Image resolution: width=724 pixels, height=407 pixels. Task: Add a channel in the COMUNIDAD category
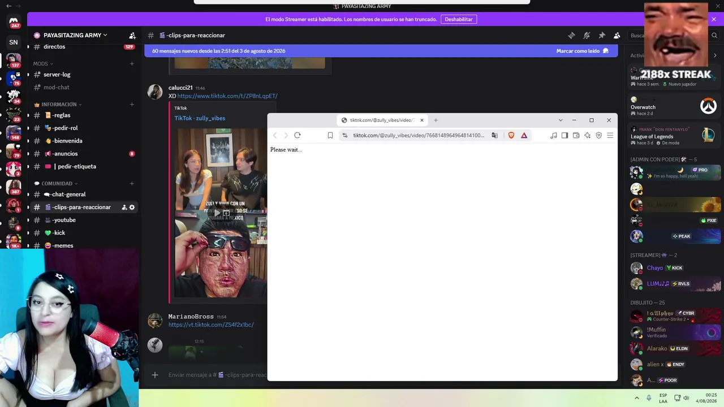click(x=132, y=183)
